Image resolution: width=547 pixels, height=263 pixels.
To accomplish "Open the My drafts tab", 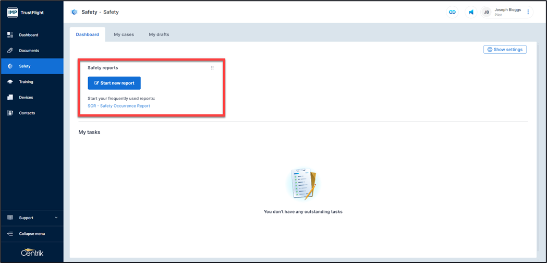I will click(x=159, y=34).
